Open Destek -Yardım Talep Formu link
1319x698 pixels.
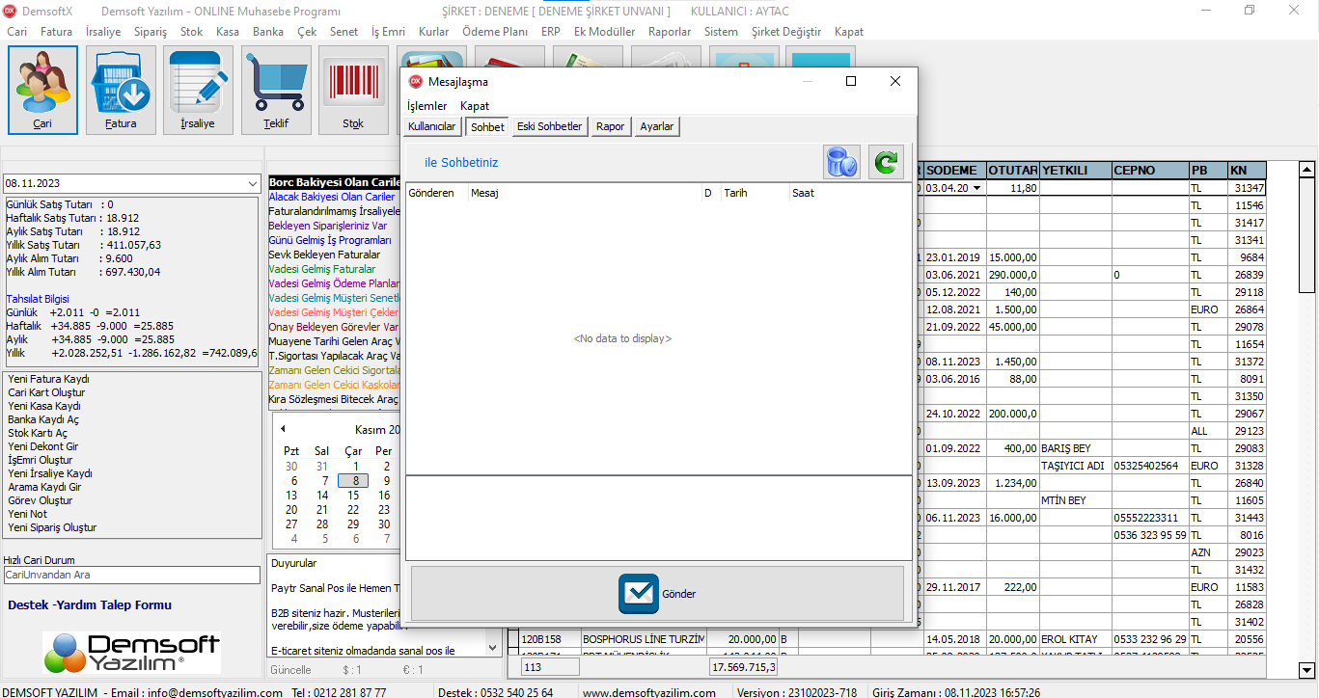pos(90,605)
